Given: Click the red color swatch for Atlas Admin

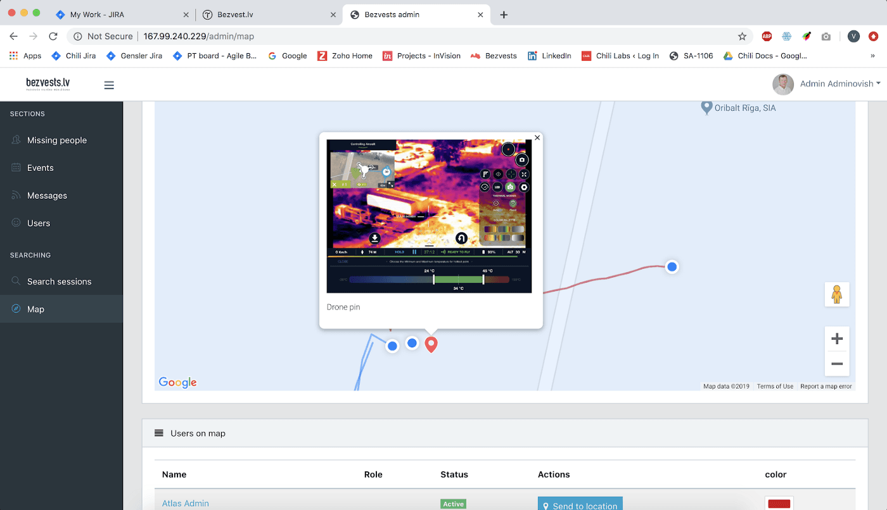Looking at the screenshot, I should click(x=779, y=504).
